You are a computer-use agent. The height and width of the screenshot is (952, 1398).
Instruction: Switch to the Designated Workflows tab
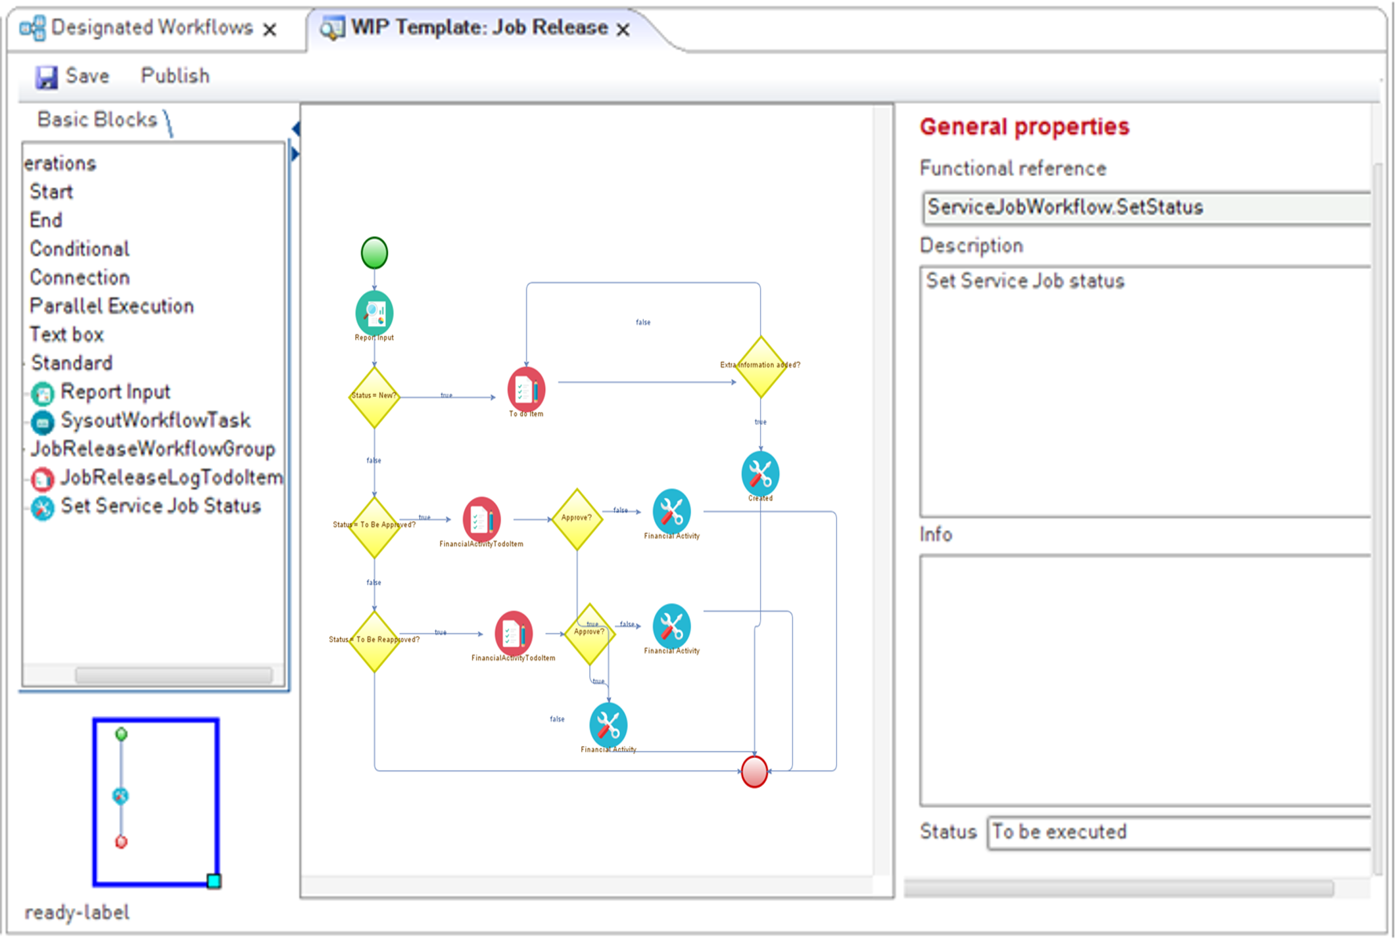coord(150,28)
